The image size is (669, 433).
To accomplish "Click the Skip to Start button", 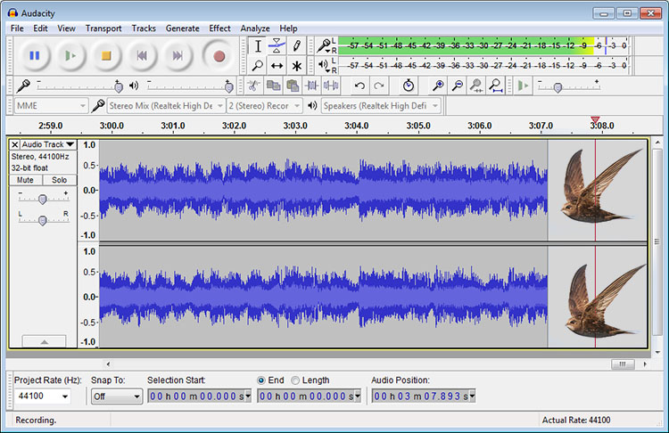I will (142, 56).
